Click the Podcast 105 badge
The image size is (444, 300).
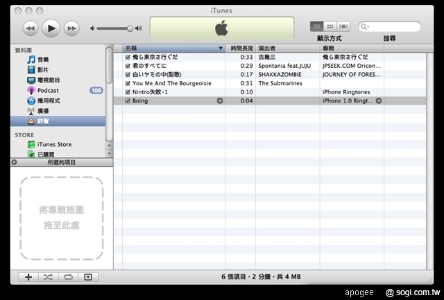coord(96,91)
